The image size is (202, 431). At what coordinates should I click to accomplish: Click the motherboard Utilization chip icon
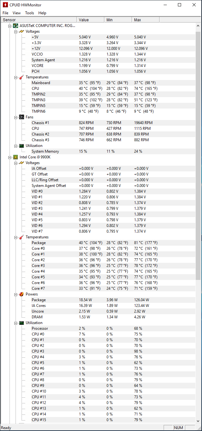pyautogui.click(x=21, y=146)
